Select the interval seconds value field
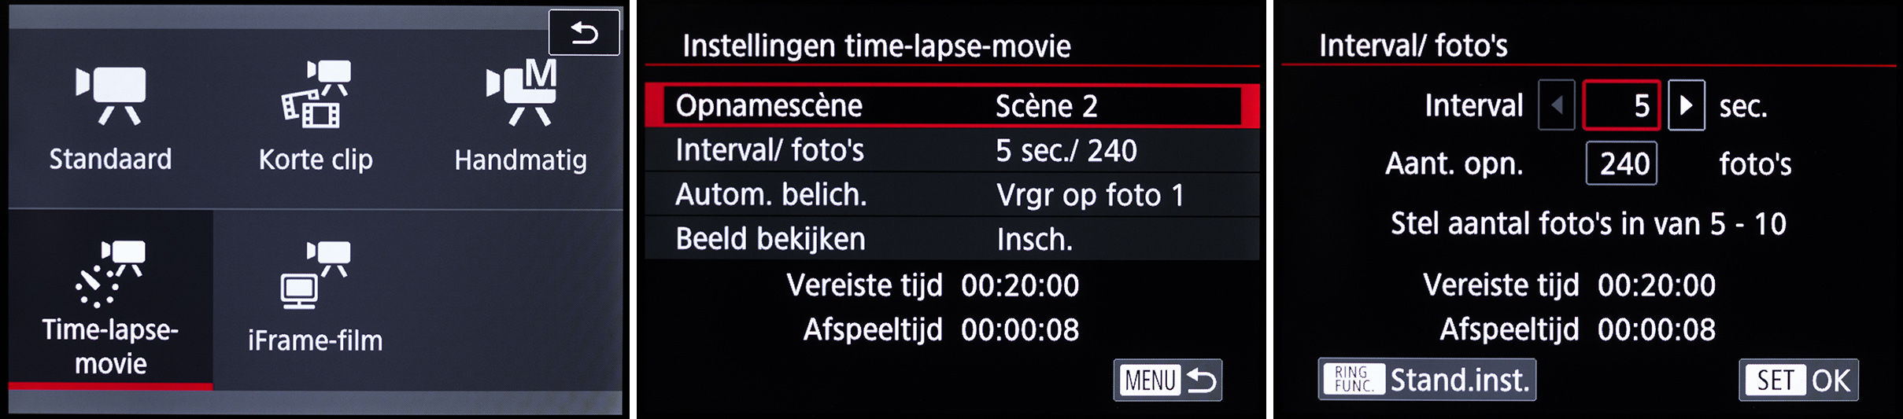The image size is (1903, 419). pos(1621,105)
